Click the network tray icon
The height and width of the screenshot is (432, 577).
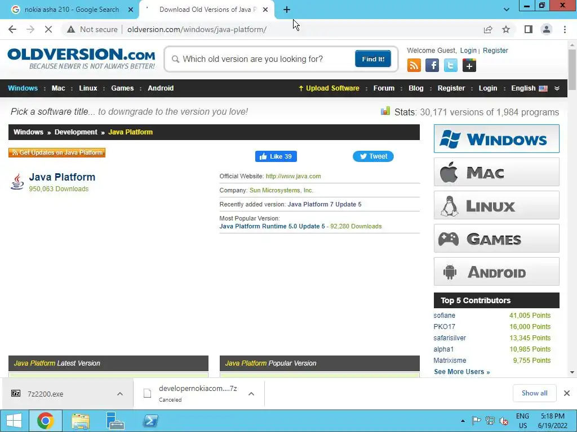(490, 421)
